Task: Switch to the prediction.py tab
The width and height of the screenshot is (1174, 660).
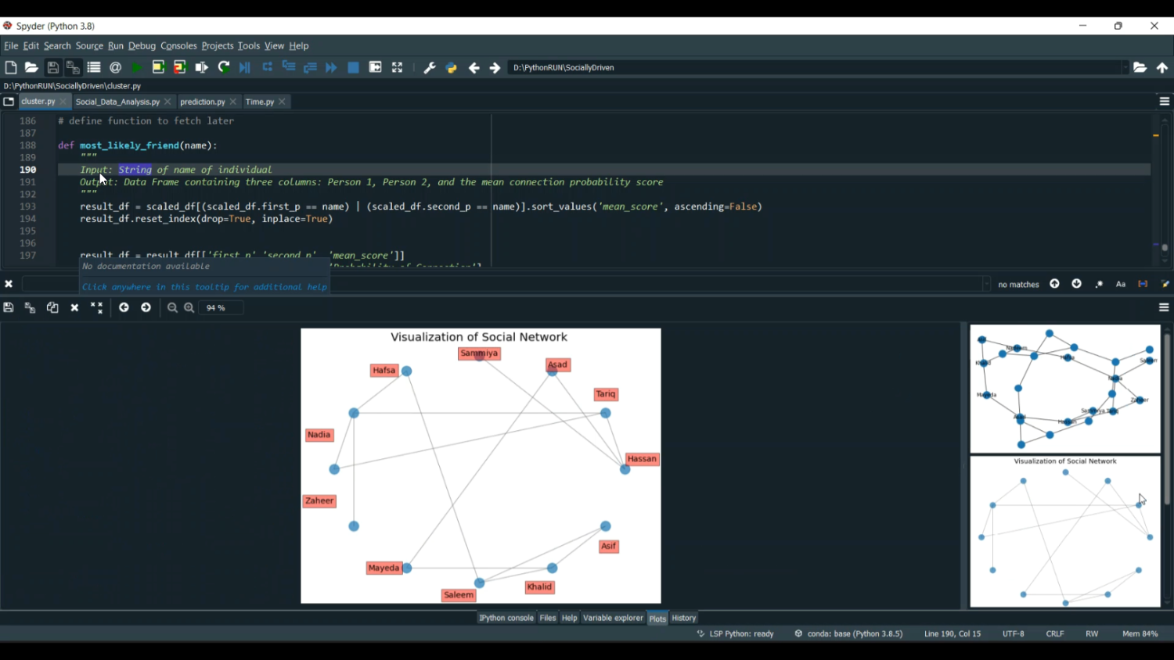Action: [x=202, y=102]
